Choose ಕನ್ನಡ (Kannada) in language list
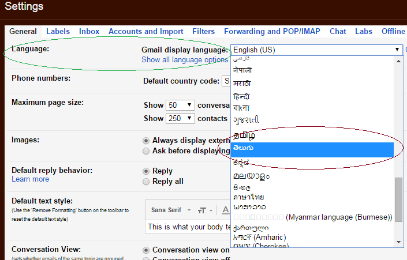 point(312,163)
